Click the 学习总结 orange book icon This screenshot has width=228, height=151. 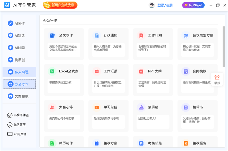[x=97, y=107]
